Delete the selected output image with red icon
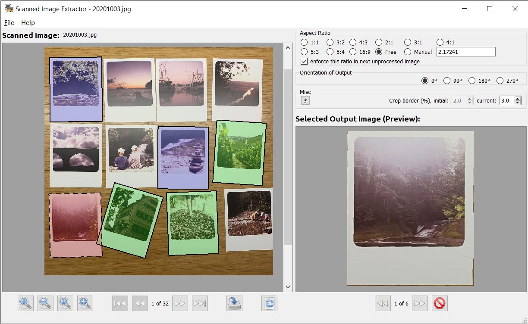528x324 pixels. pos(440,303)
